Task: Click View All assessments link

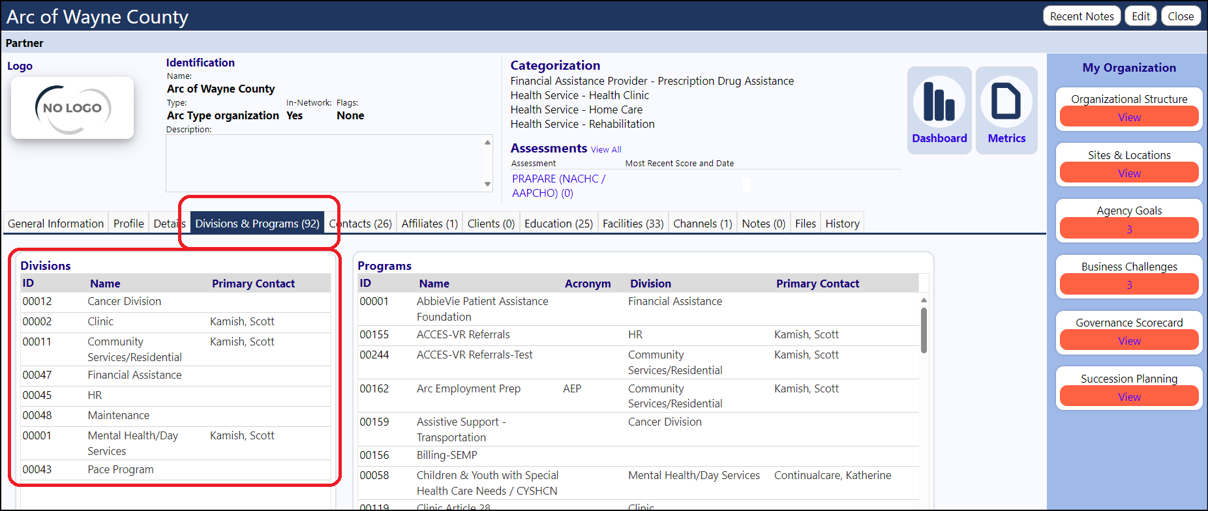Action: click(606, 149)
